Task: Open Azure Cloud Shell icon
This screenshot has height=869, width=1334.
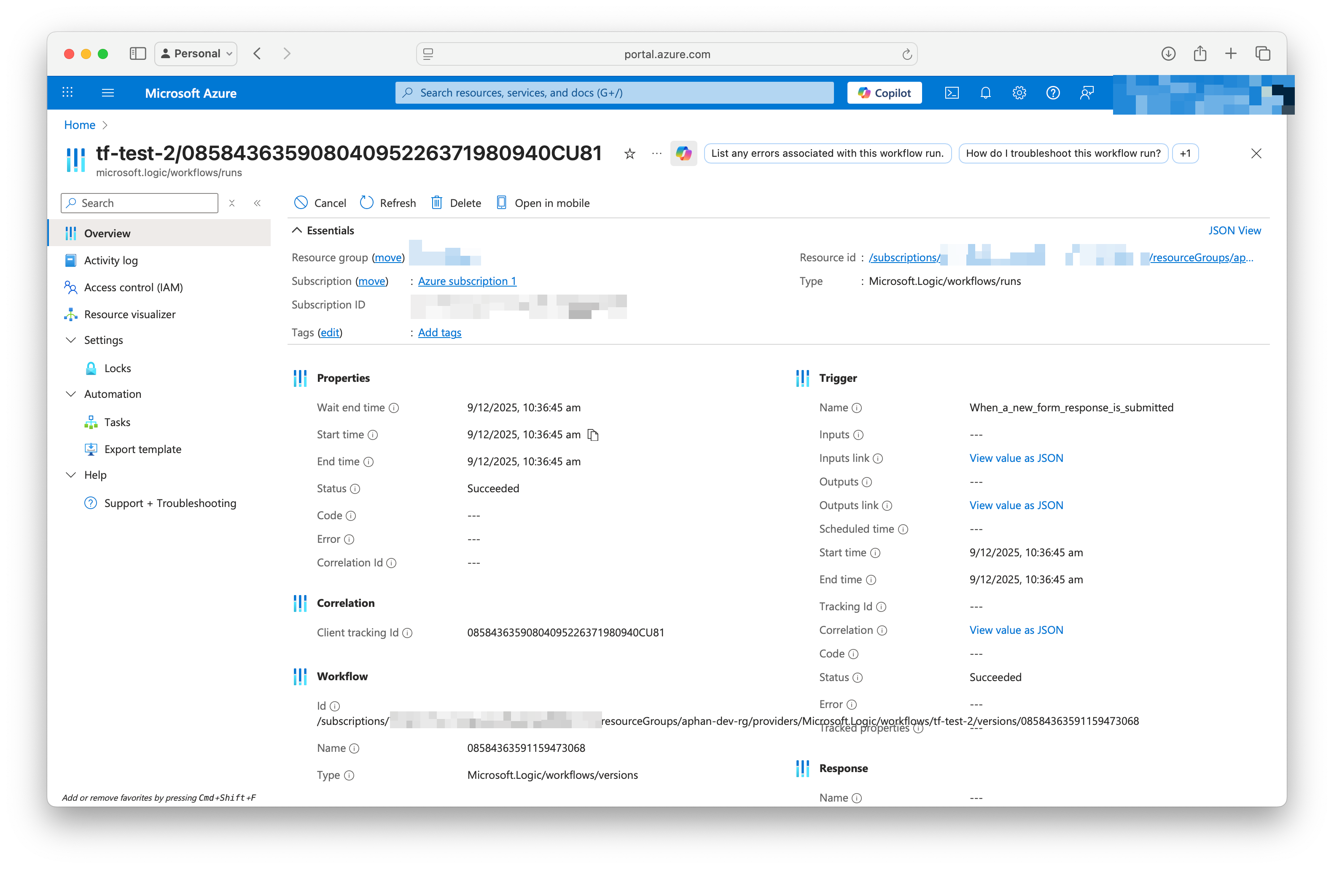Action: coord(952,93)
